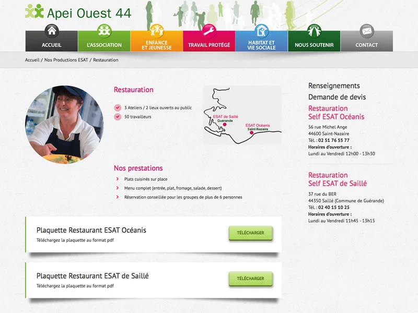
Task: Click phone number 02 40 15 10 25
Action: coord(334,207)
